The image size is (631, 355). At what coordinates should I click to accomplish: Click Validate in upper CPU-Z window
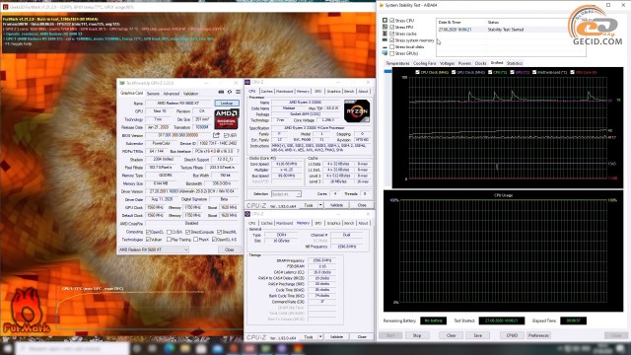[x=336, y=205]
